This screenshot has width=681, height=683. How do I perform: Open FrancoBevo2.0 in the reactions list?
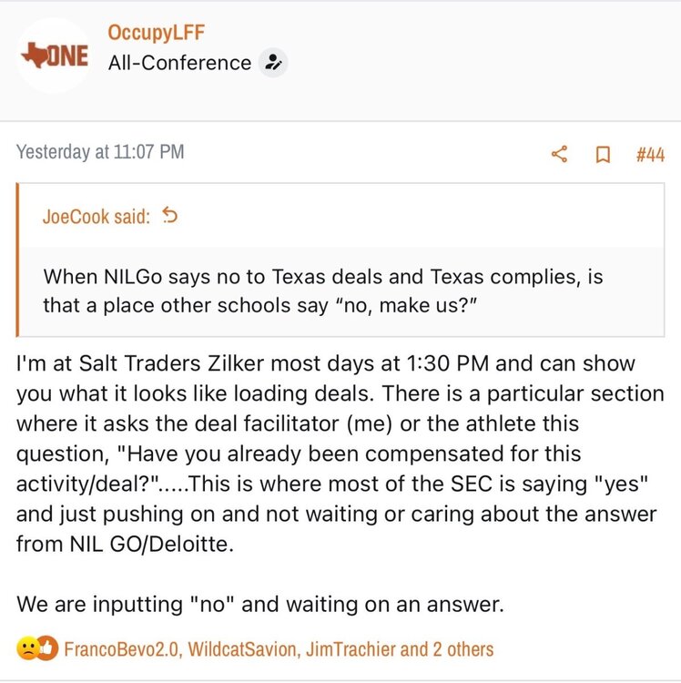coord(121,649)
